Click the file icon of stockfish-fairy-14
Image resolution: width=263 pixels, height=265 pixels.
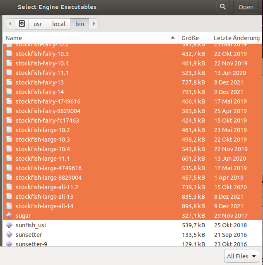pos(9,92)
